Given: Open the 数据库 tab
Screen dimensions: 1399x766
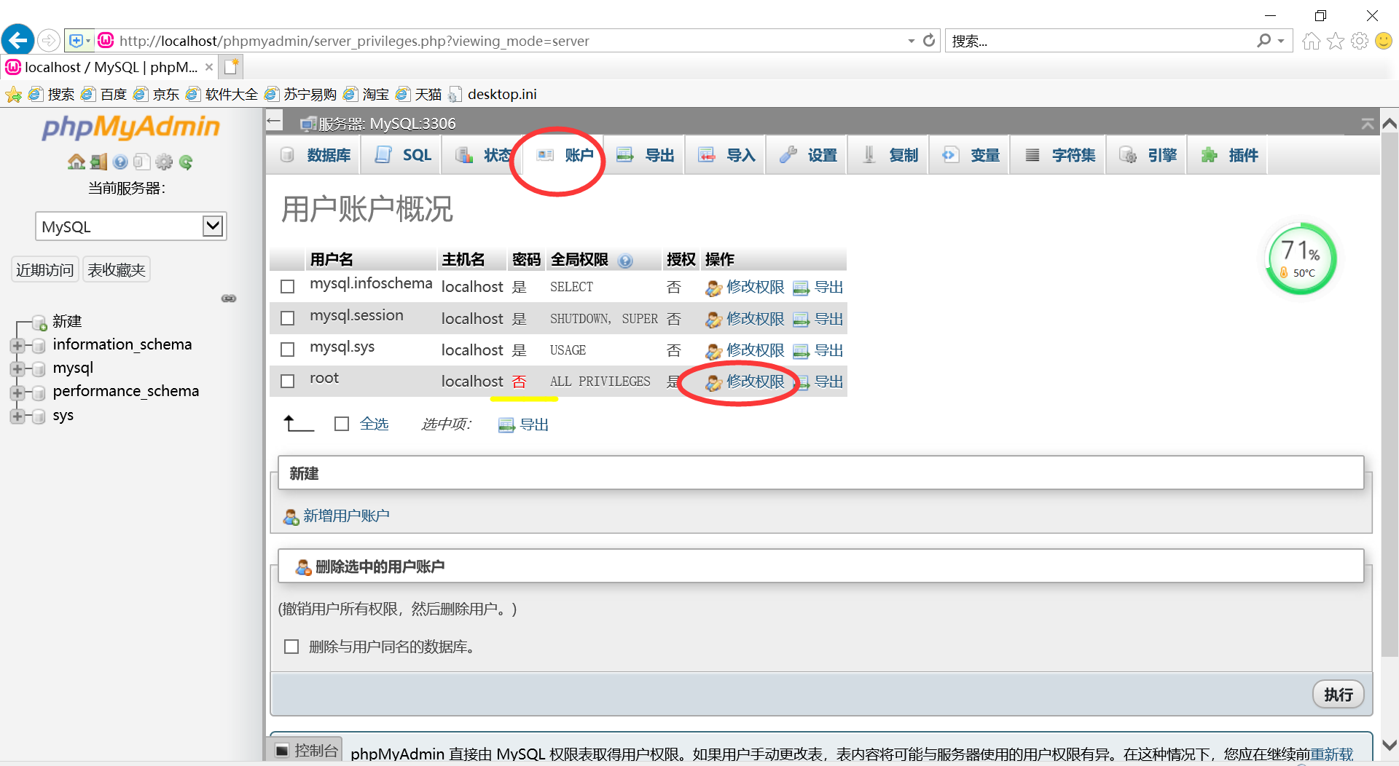Looking at the screenshot, I should pyautogui.click(x=314, y=155).
